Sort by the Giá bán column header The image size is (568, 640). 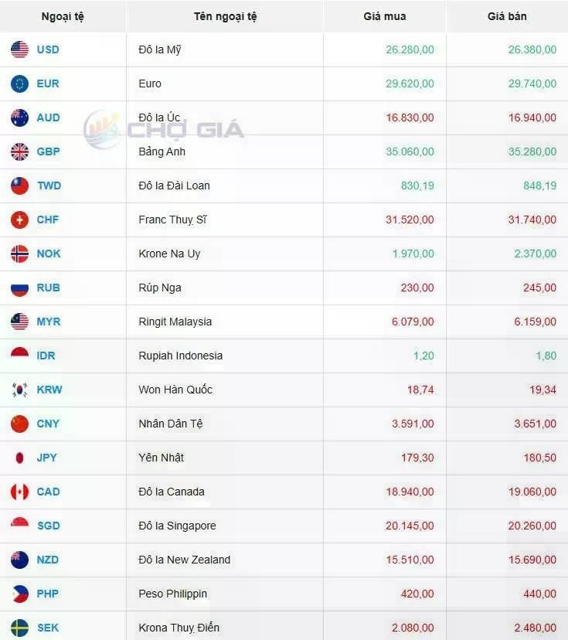click(x=507, y=16)
